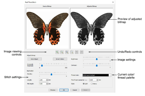
Task: Click the Thread color Hatch Default swatch
Action: pos(95,75)
